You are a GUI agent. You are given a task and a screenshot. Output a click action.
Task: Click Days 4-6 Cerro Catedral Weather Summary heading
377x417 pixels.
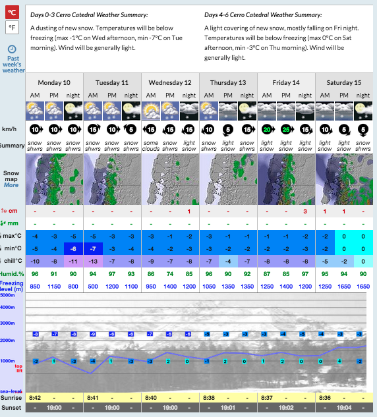coord(263,15)
